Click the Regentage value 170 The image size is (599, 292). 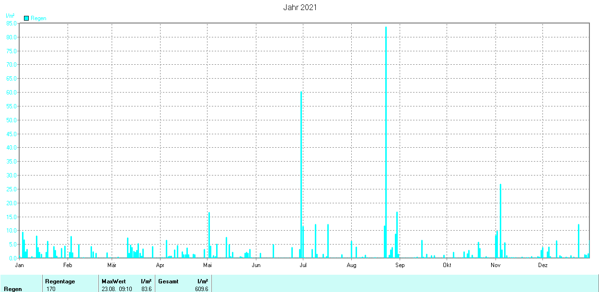[x=50, y=289]
